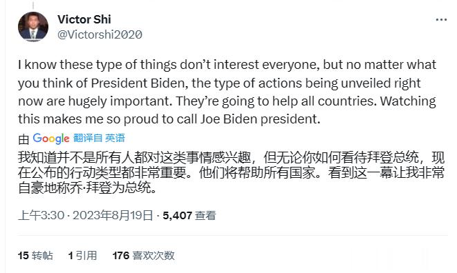Select the 英语 source language label
The image size is (457, 273).
click(115, 138)
